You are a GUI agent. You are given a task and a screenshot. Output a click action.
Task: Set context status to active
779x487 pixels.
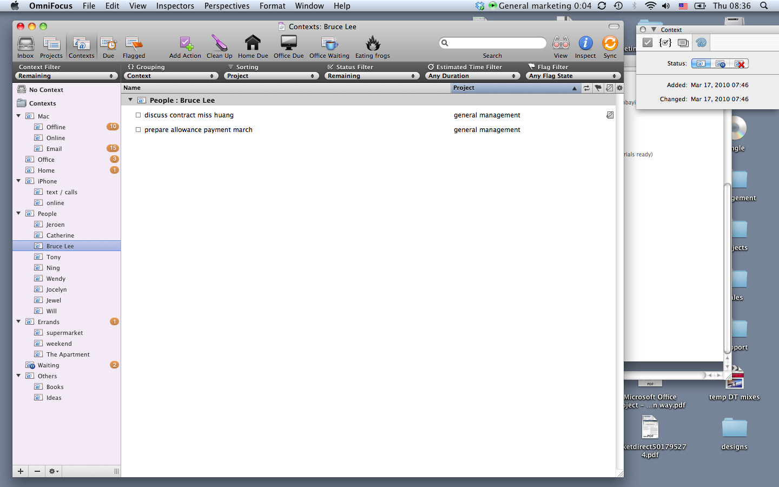[x=701, y=64]
